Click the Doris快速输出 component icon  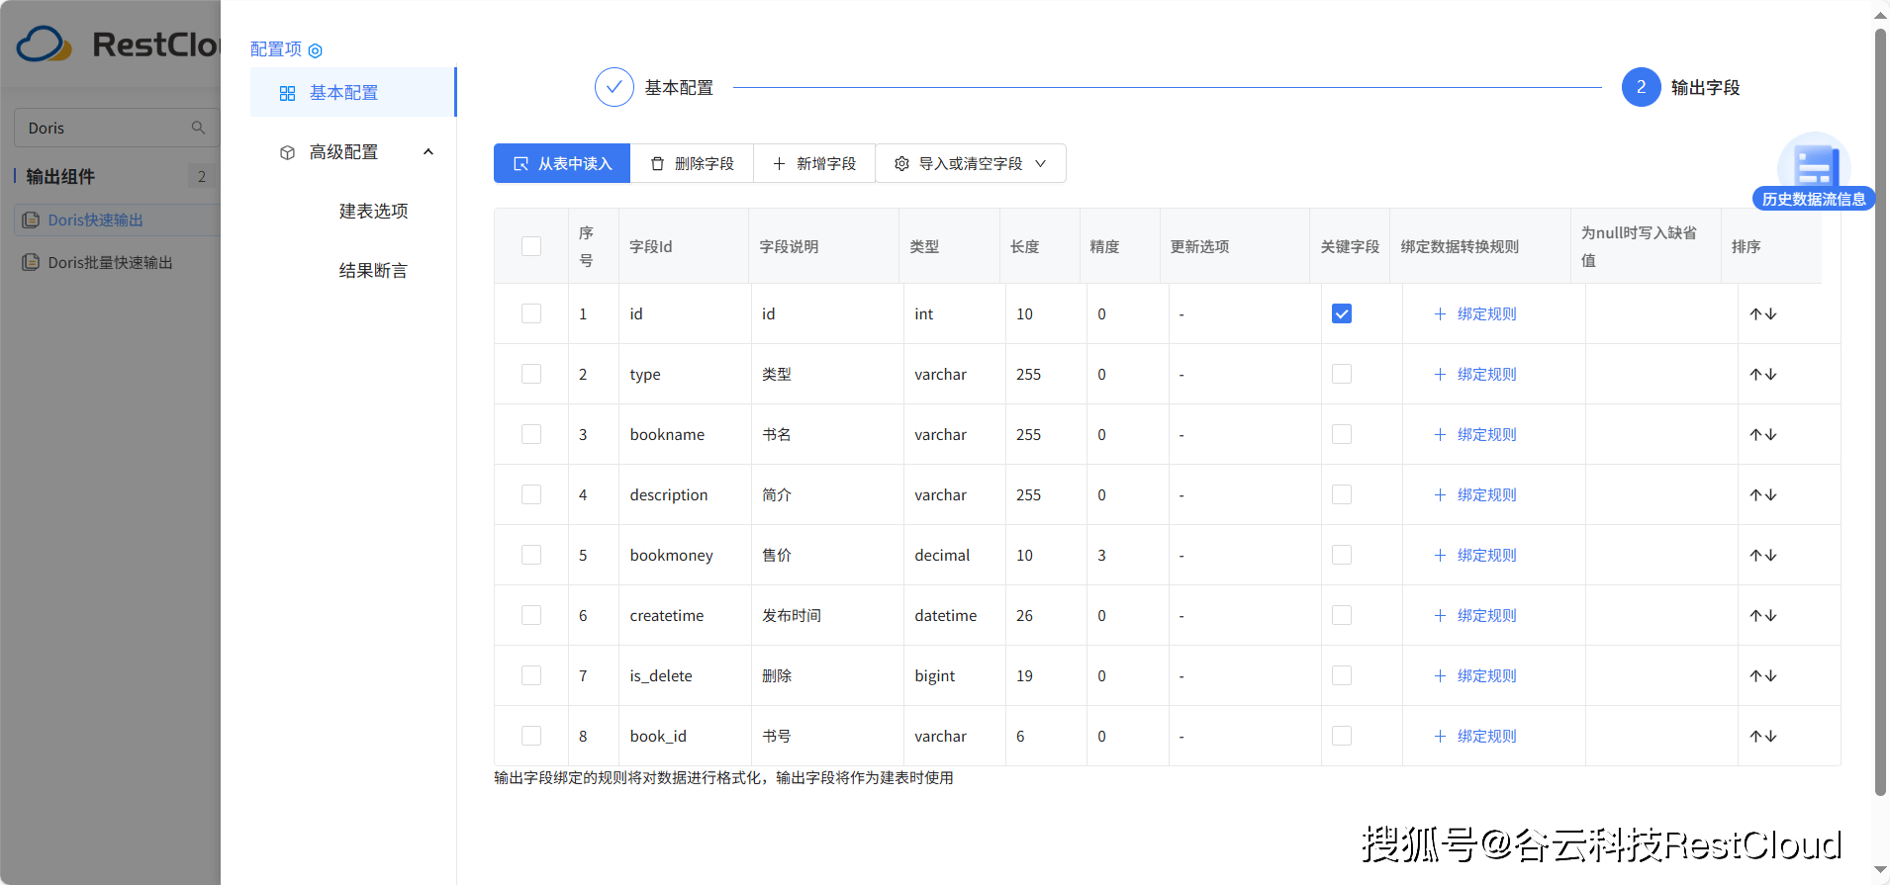coord(31,221)
